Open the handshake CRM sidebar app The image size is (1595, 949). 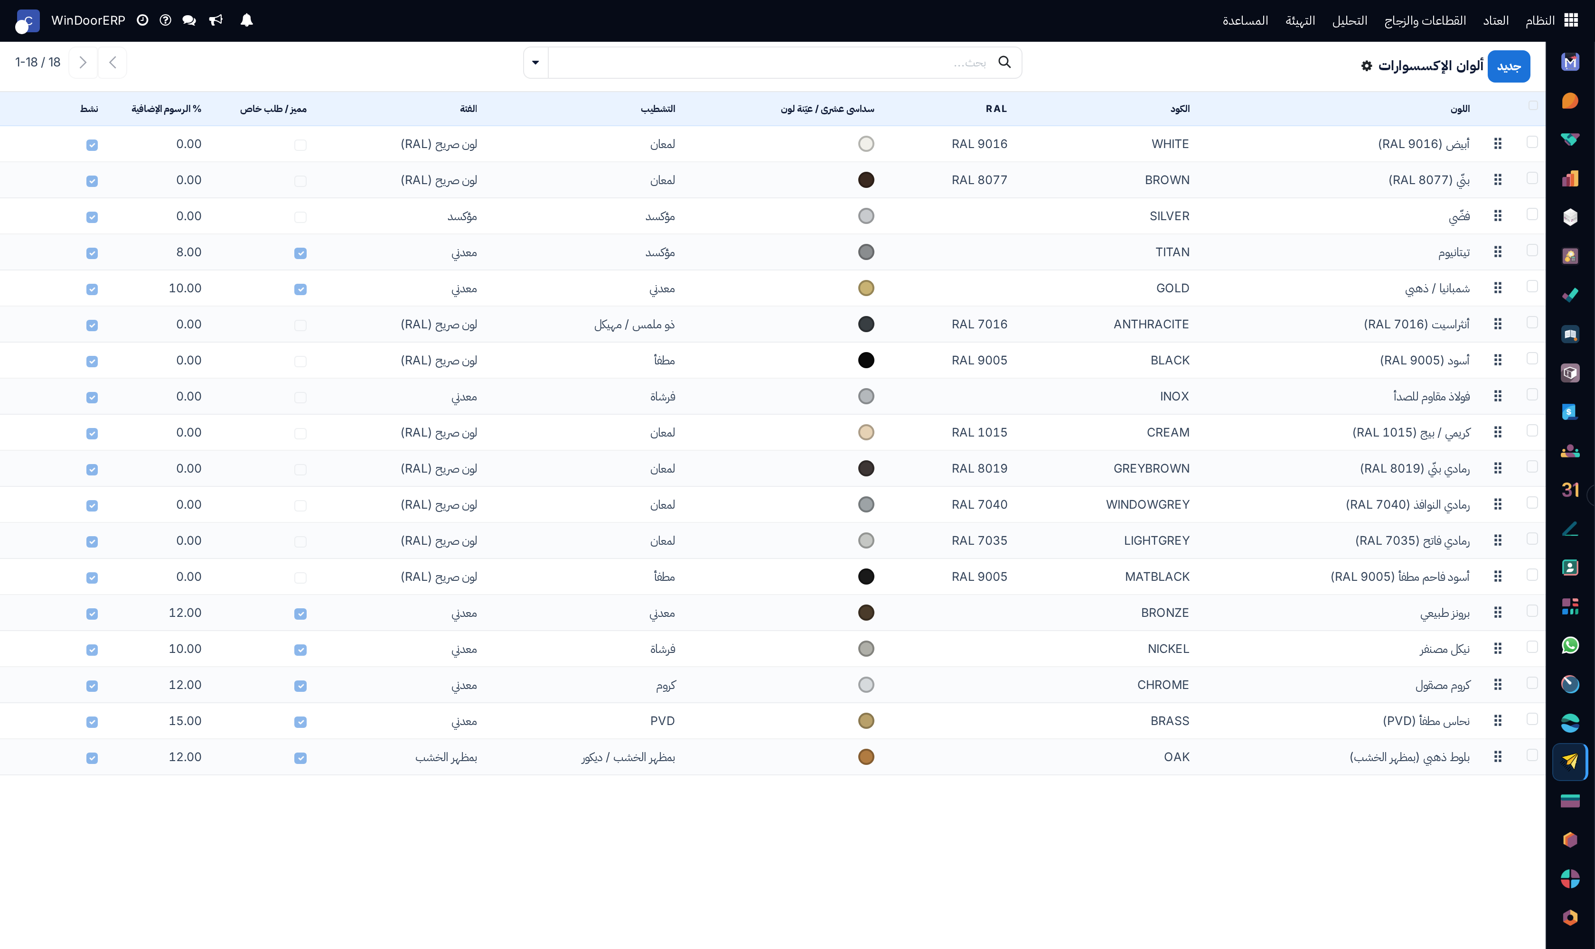click(1570, 140)
